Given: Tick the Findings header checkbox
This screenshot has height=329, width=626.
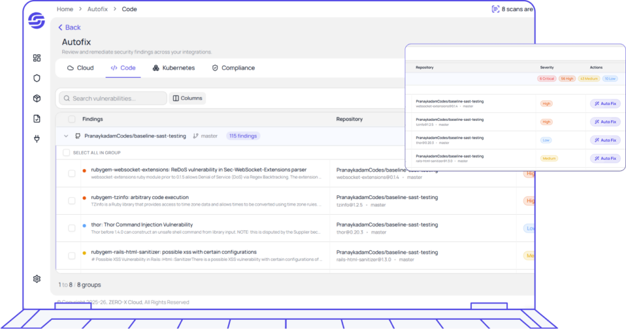Looking at the screenshot, I should [x=72, y=119].
